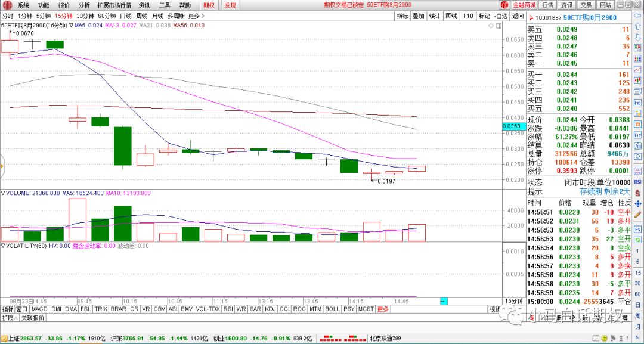The height and width of the screenshot is (344, 644).
Task: Expand the VOLATILITY(60) indicator triangle
Action: tap(3, 246)
